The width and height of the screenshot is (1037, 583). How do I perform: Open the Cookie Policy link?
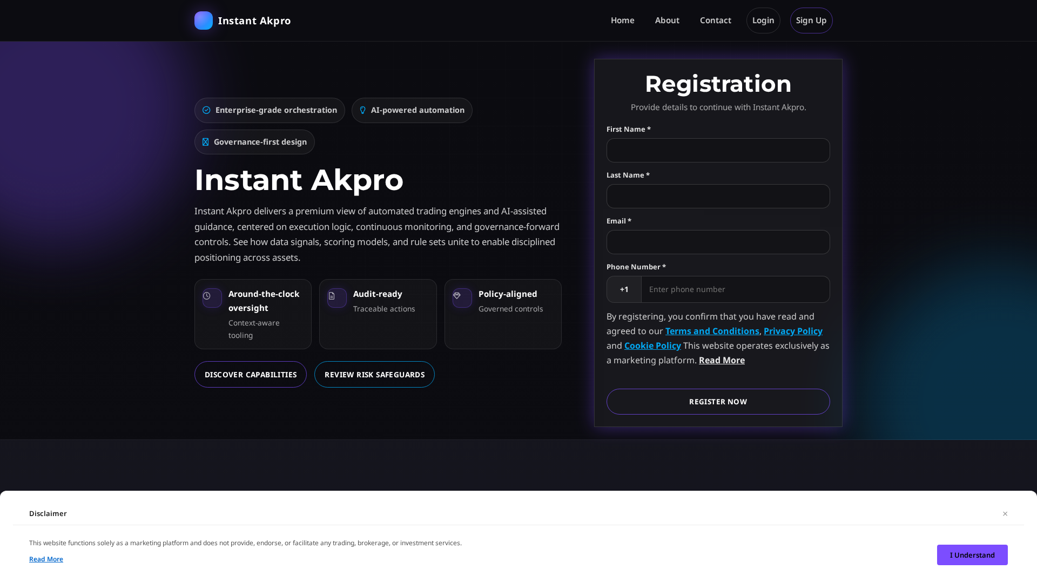(652, 345)
